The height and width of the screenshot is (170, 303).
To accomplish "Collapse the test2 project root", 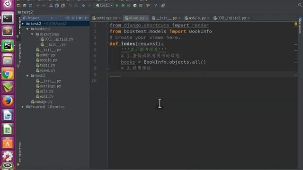I will coord(23,24).
